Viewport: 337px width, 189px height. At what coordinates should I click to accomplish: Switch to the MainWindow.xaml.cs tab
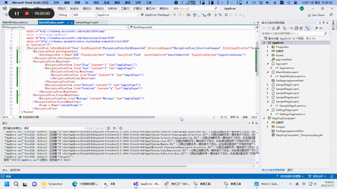(15, 23)
